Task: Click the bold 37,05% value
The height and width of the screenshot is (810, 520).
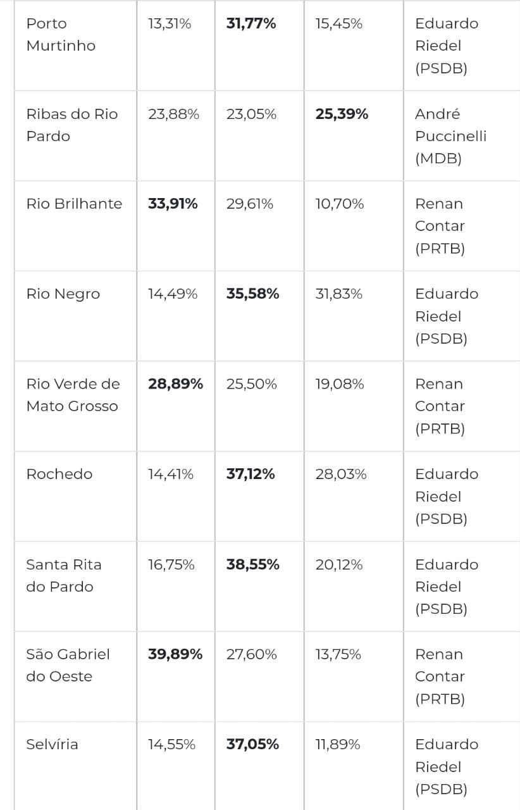Action: [252, 745]
